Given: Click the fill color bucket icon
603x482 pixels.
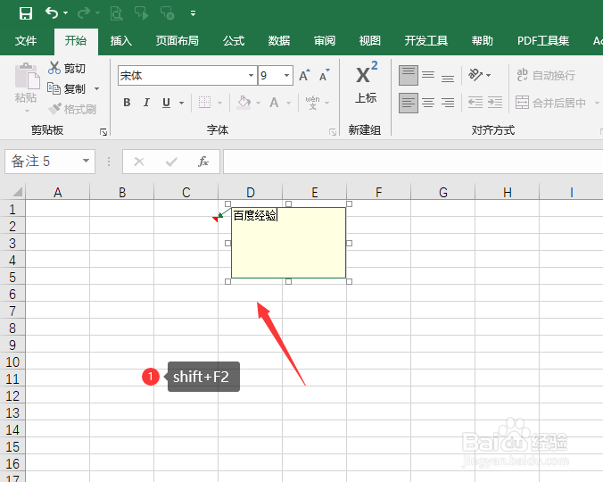Looking at the screenshot, I should point(244,103).
